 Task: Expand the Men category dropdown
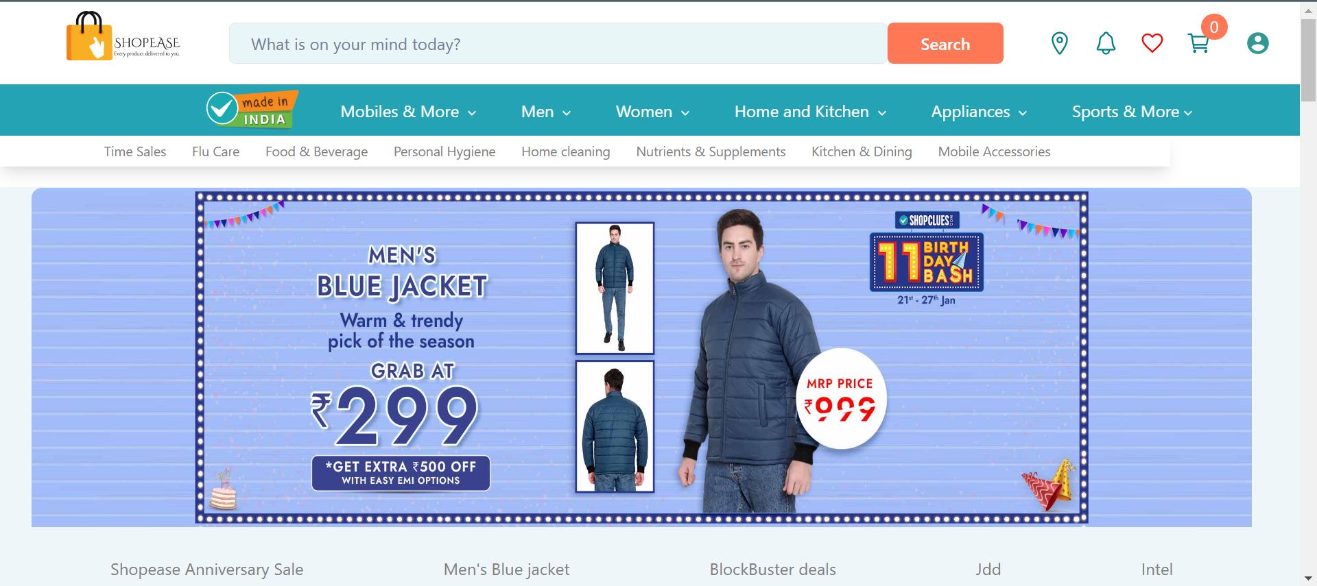click(546, 112)
